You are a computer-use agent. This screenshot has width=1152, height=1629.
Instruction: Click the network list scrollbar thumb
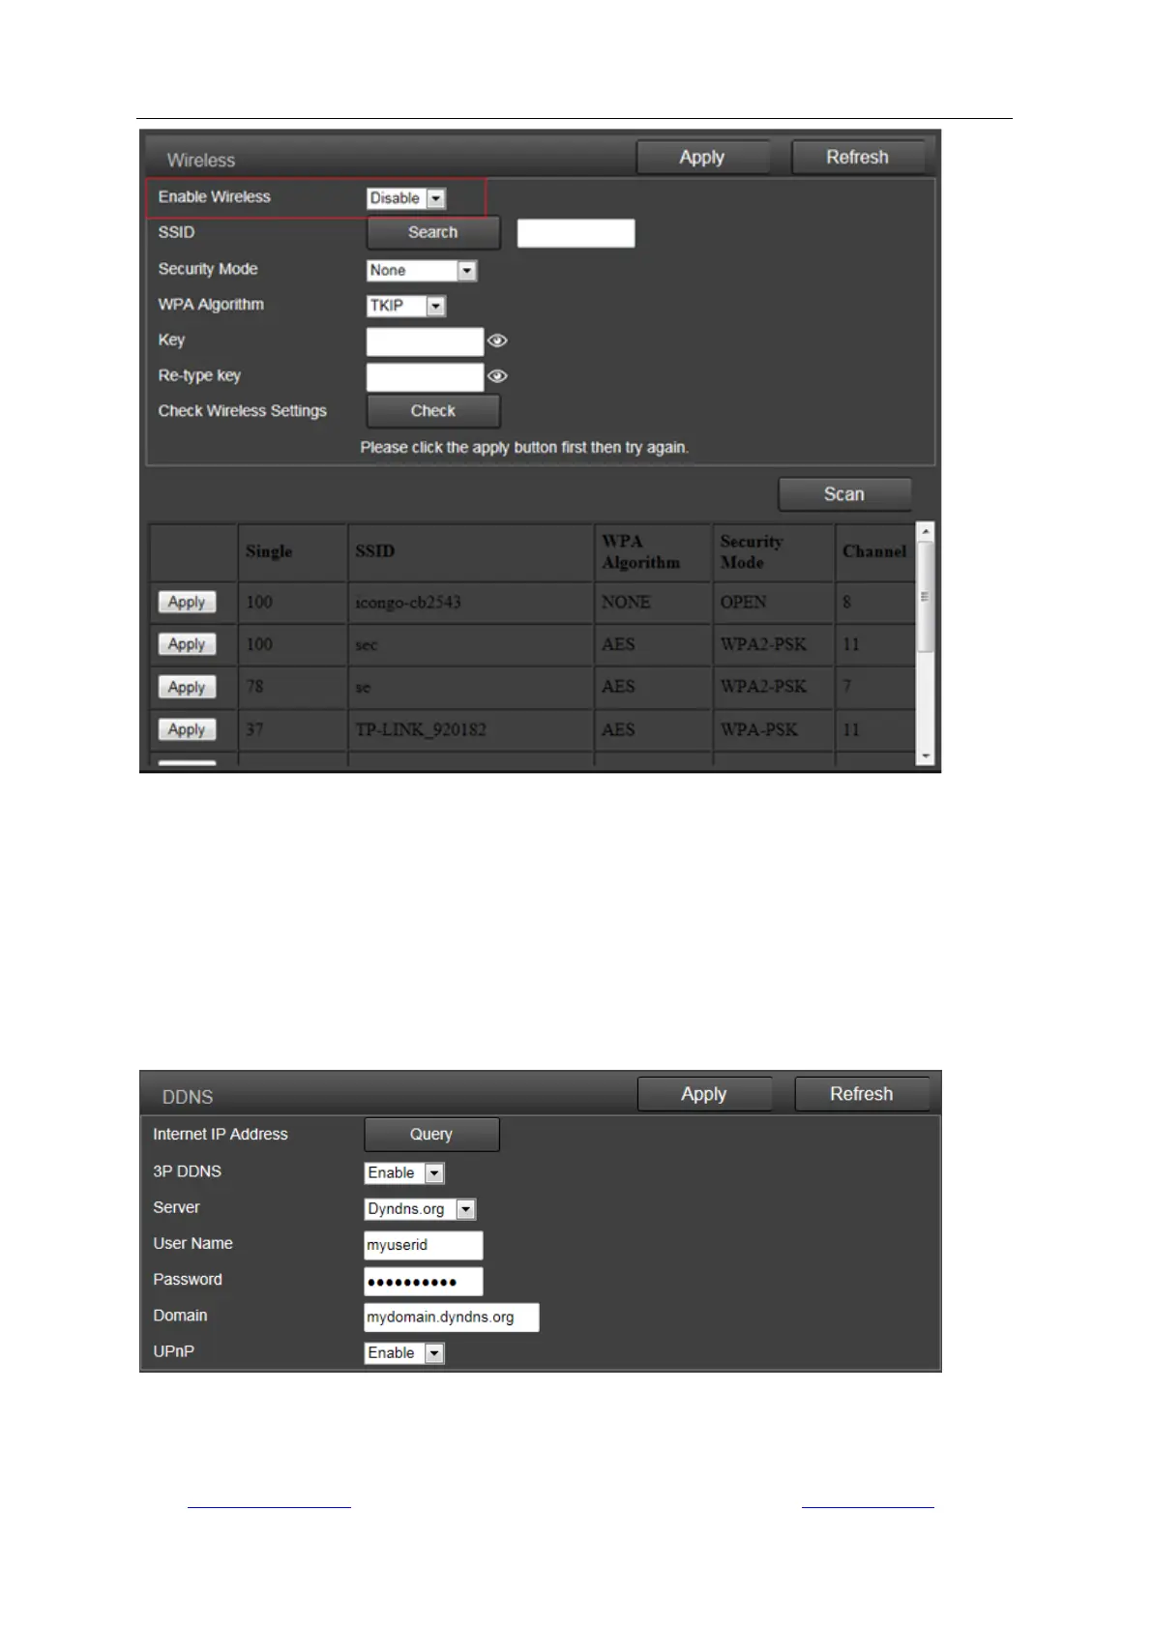[926, 596]
